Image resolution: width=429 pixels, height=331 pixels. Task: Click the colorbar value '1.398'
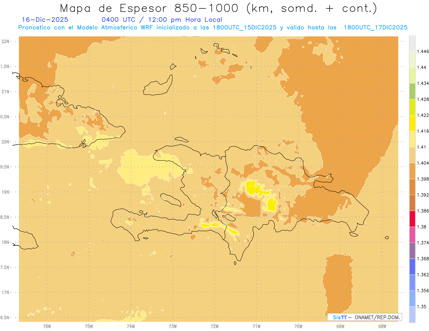coord(423,179)
